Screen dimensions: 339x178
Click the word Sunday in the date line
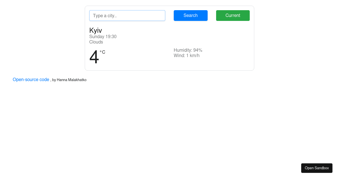97,37
